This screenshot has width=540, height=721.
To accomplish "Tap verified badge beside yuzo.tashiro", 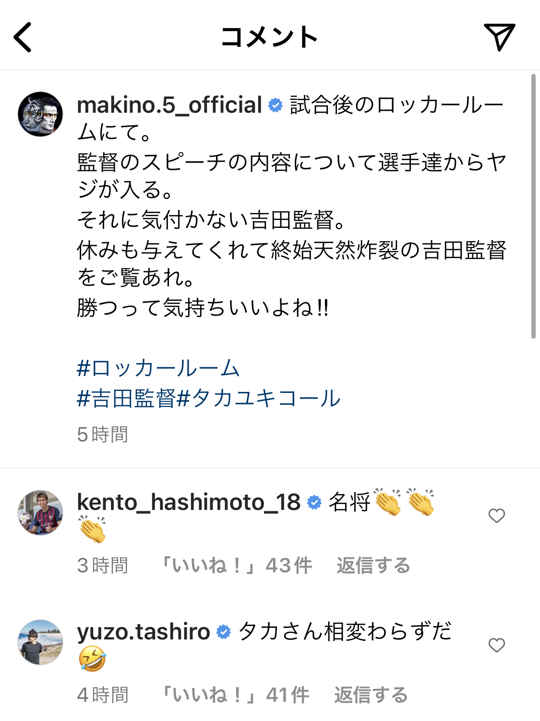I will 224,632.
